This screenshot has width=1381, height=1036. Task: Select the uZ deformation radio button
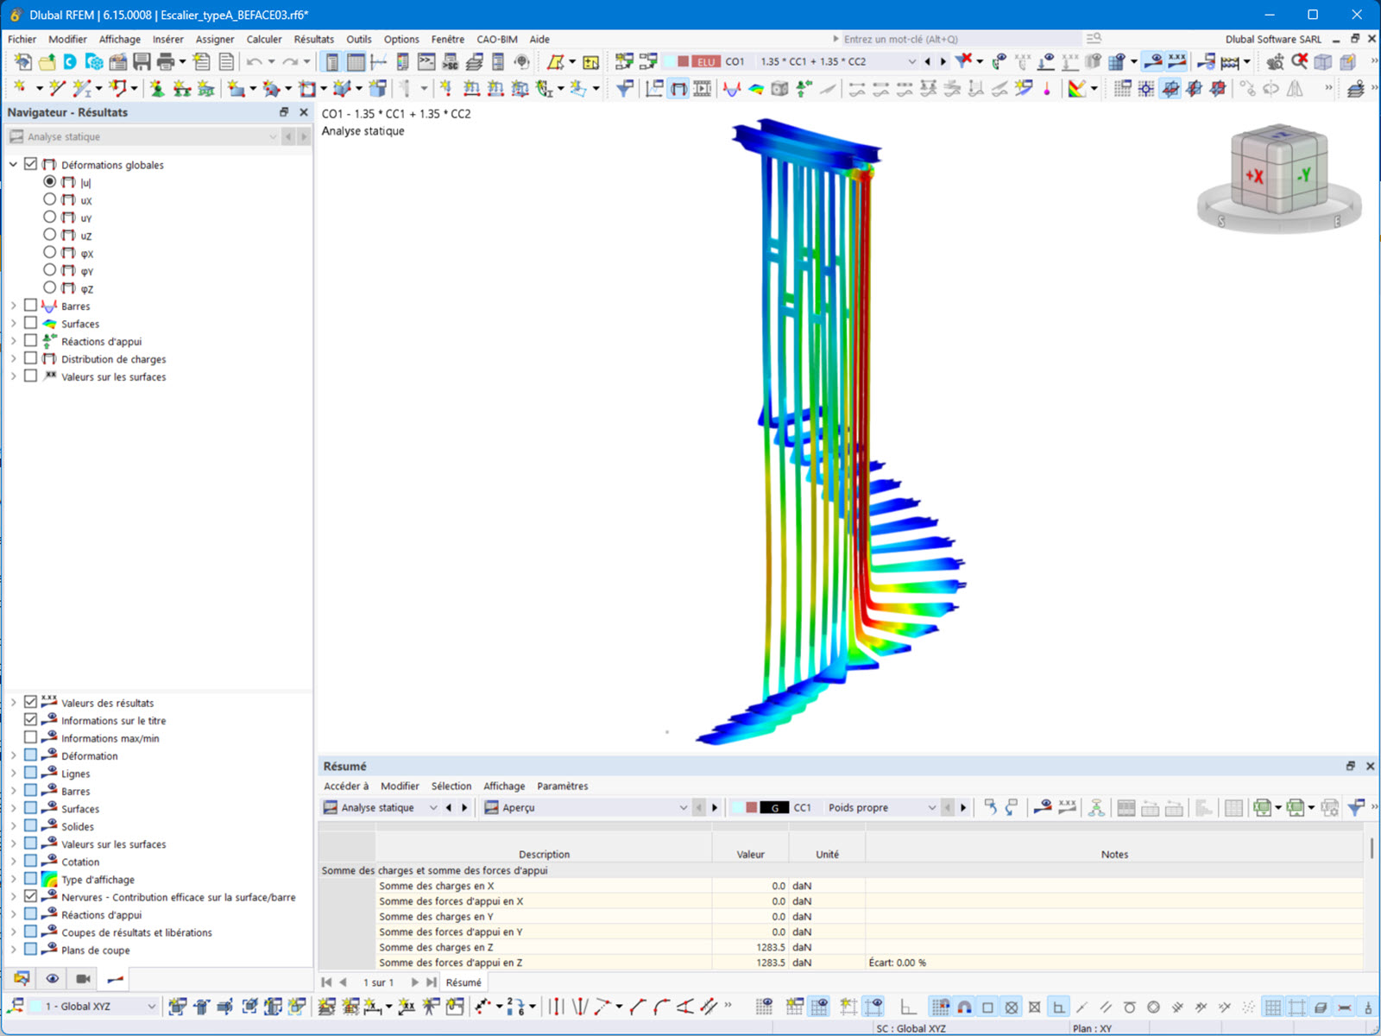point(50,235)
